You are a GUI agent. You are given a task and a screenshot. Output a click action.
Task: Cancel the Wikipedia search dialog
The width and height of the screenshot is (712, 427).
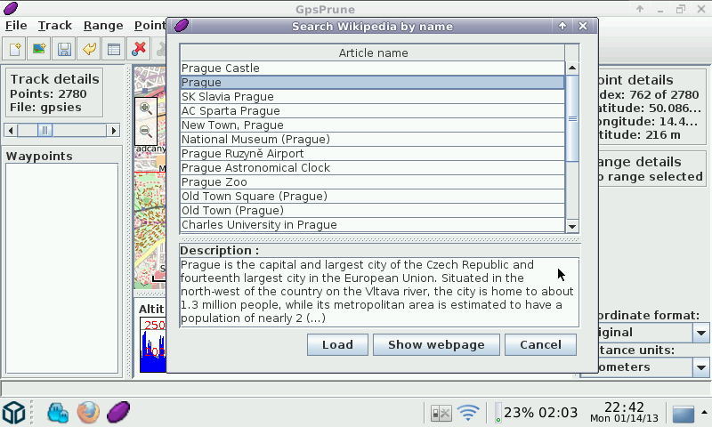(540, 345)
